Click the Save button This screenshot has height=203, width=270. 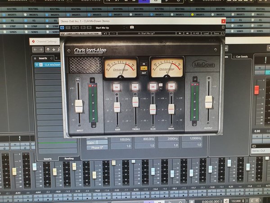216,33
